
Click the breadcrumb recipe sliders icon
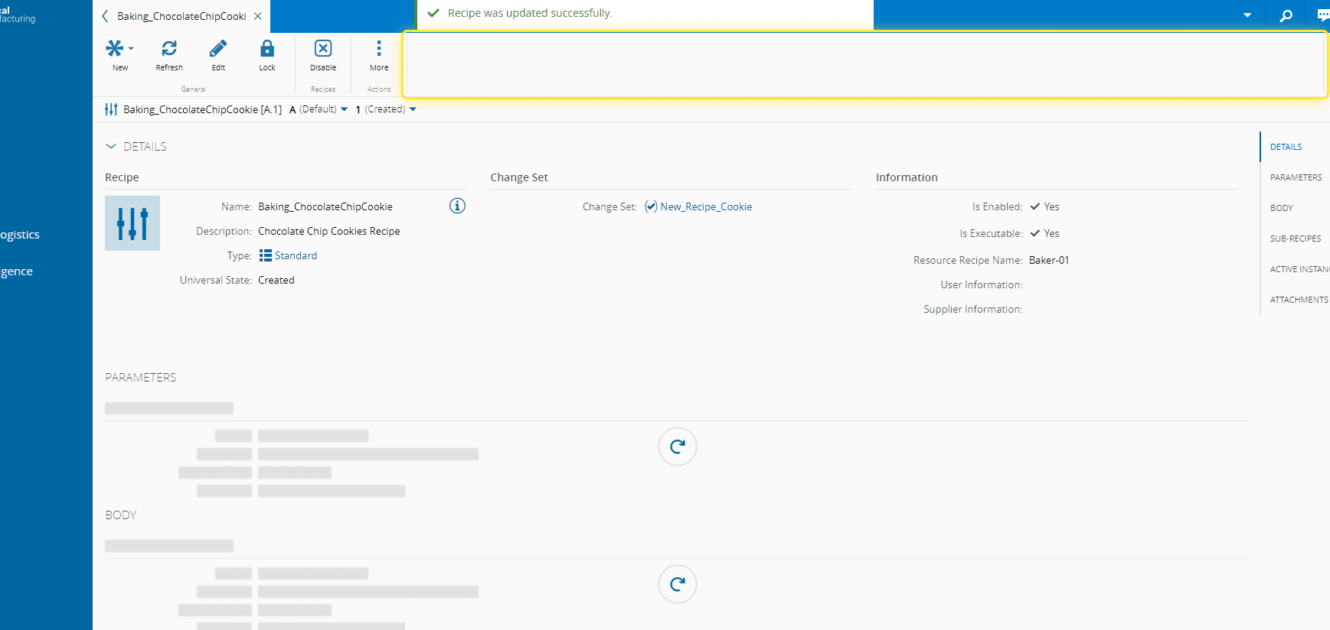click(111, 109)
